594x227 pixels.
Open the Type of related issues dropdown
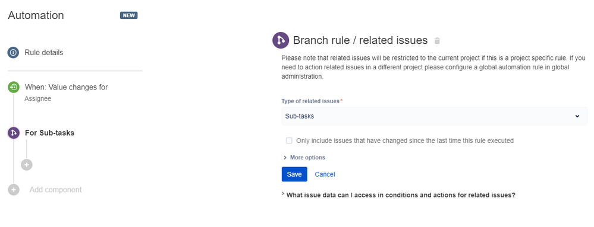[434, 116]
